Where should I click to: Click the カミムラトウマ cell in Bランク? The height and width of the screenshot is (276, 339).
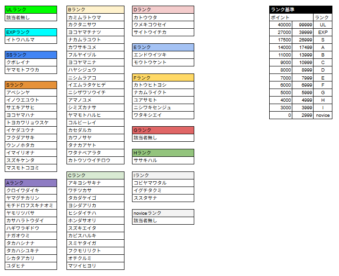click(96, 17)
